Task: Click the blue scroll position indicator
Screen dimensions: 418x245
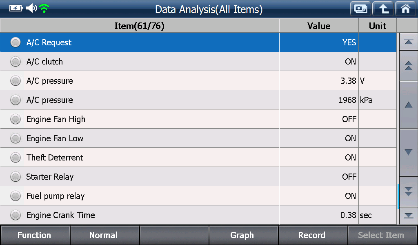Action: (x=398, y=196)
